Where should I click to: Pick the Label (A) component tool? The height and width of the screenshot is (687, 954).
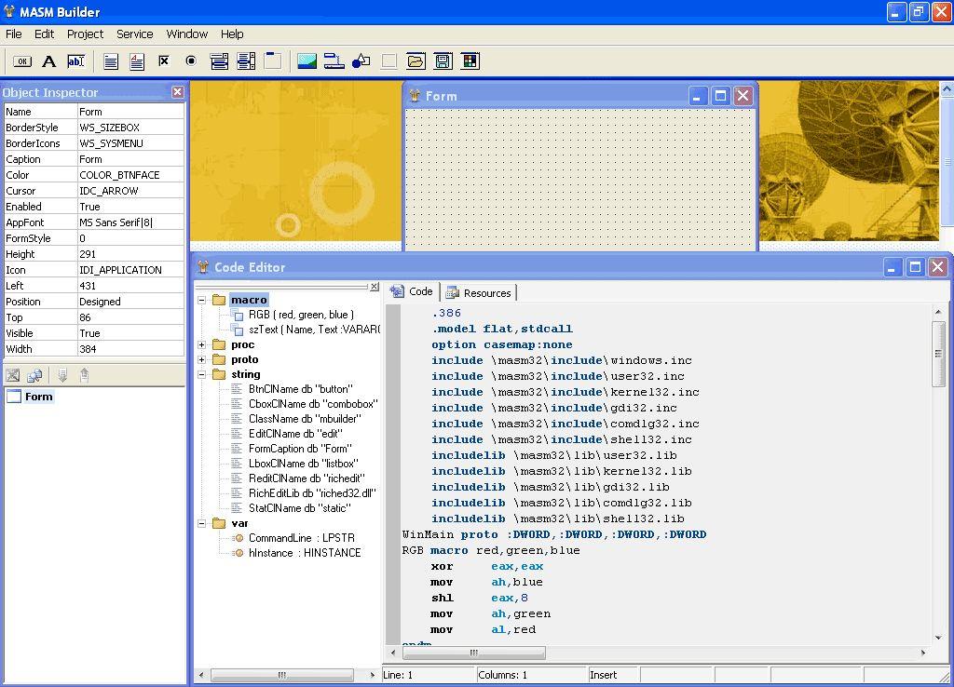point(49,61)
